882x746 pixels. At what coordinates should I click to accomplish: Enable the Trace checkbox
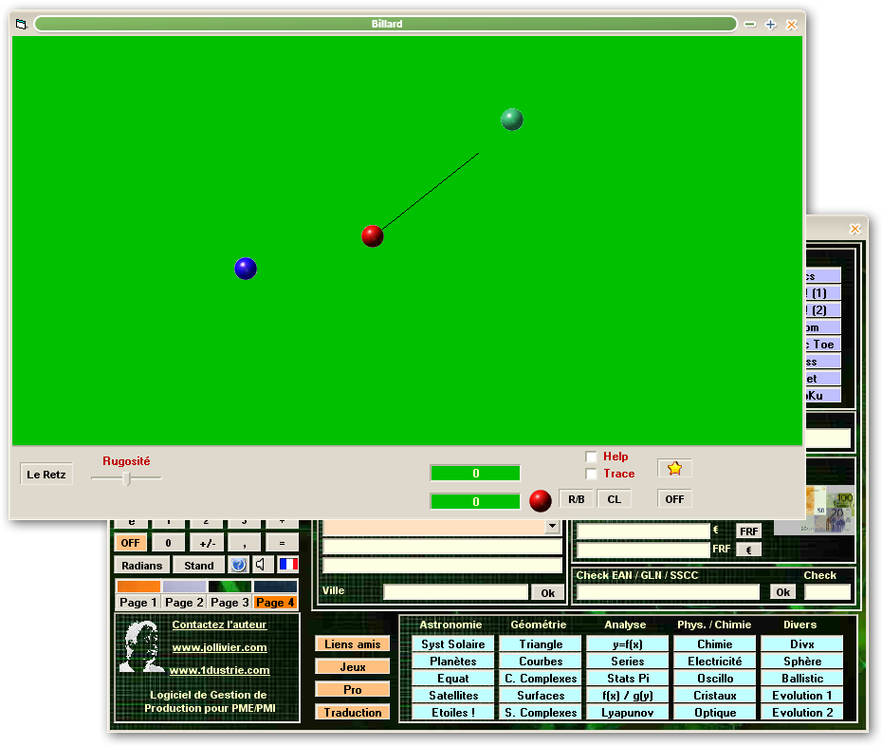pyautogui.click(x=591, y=474)
